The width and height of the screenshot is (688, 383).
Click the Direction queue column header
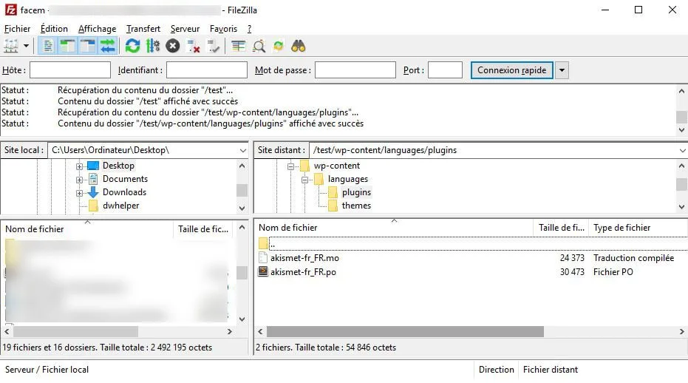click(497, 370)
